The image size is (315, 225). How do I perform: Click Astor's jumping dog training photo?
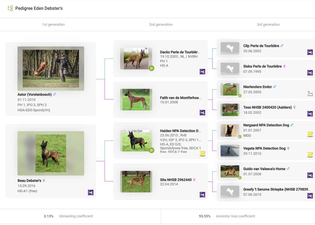pyautogui.click(x=51, y=69)
